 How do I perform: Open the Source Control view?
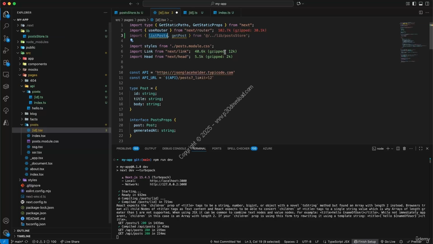[6, 38]
